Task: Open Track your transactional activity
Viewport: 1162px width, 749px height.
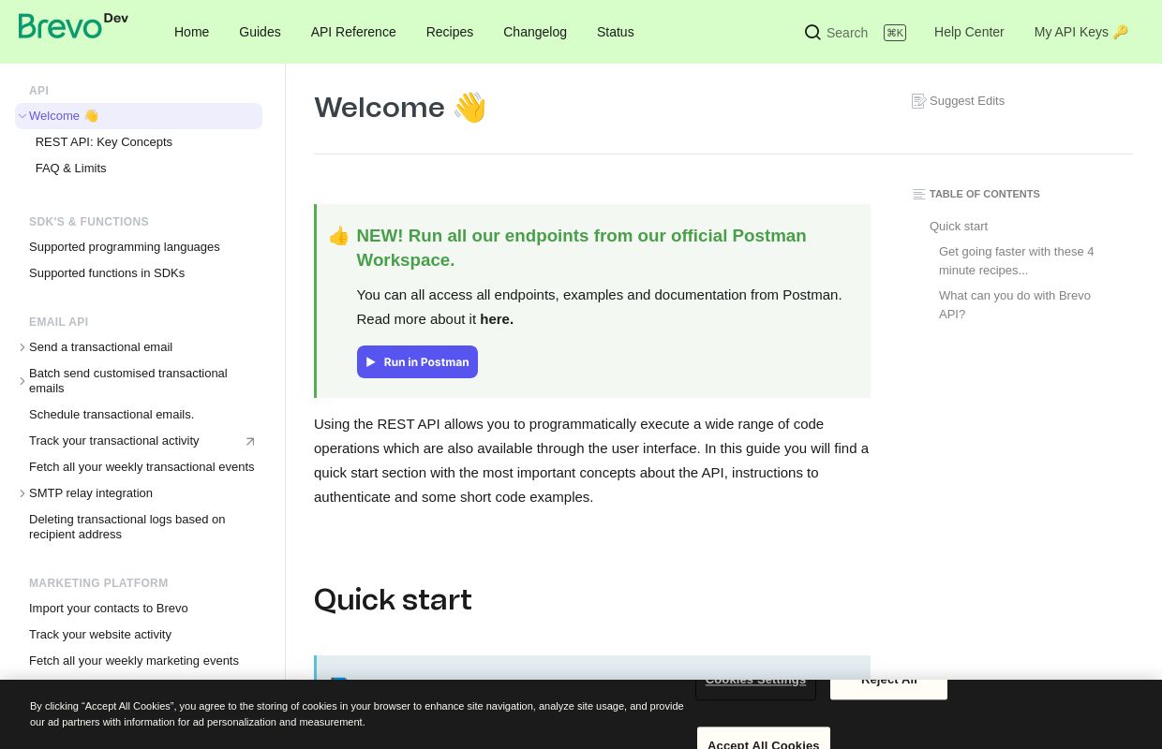Action: tap(114, 441)
